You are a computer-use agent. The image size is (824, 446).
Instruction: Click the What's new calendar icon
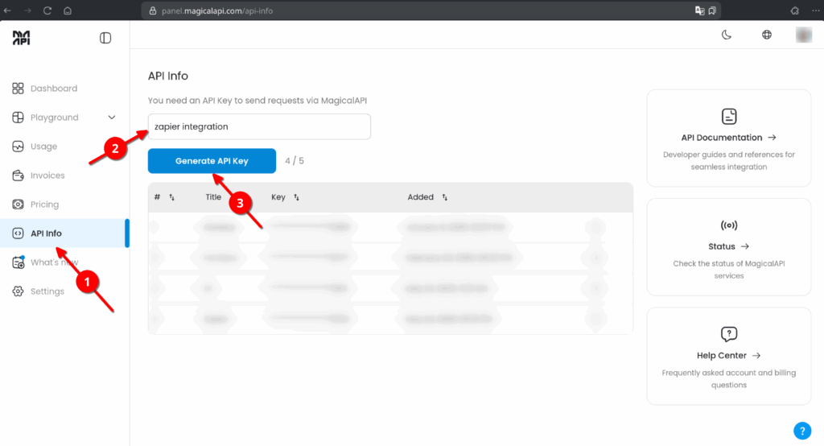click(18, 262)
